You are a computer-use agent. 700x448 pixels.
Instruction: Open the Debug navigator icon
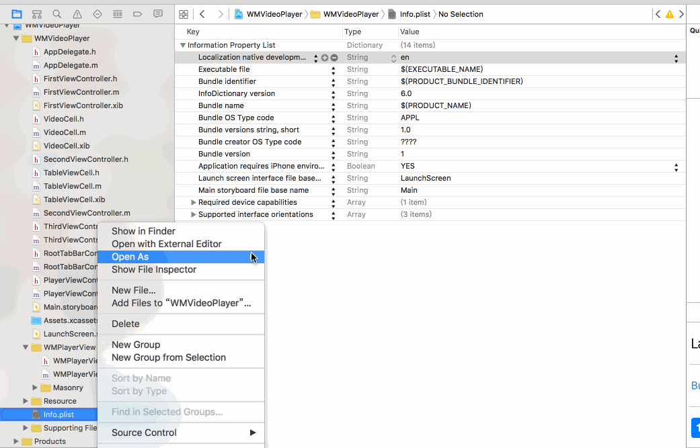[x=118, y=14]
